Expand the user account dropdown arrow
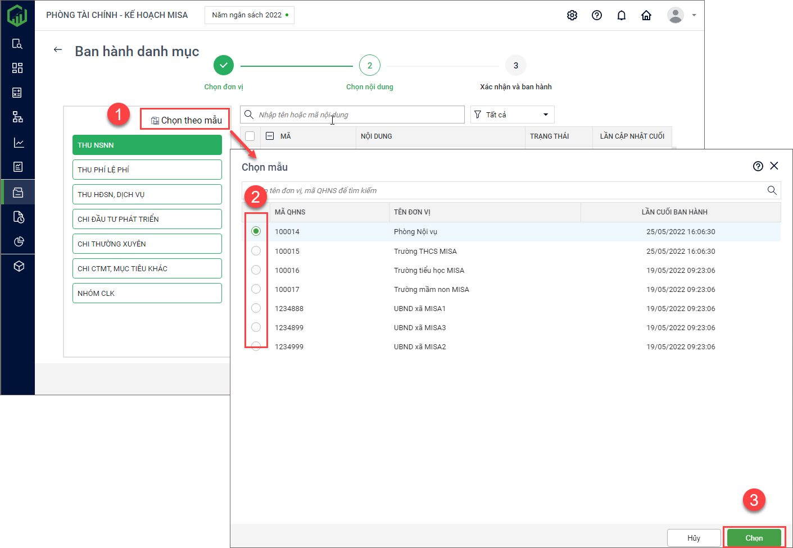 point(694,15)
